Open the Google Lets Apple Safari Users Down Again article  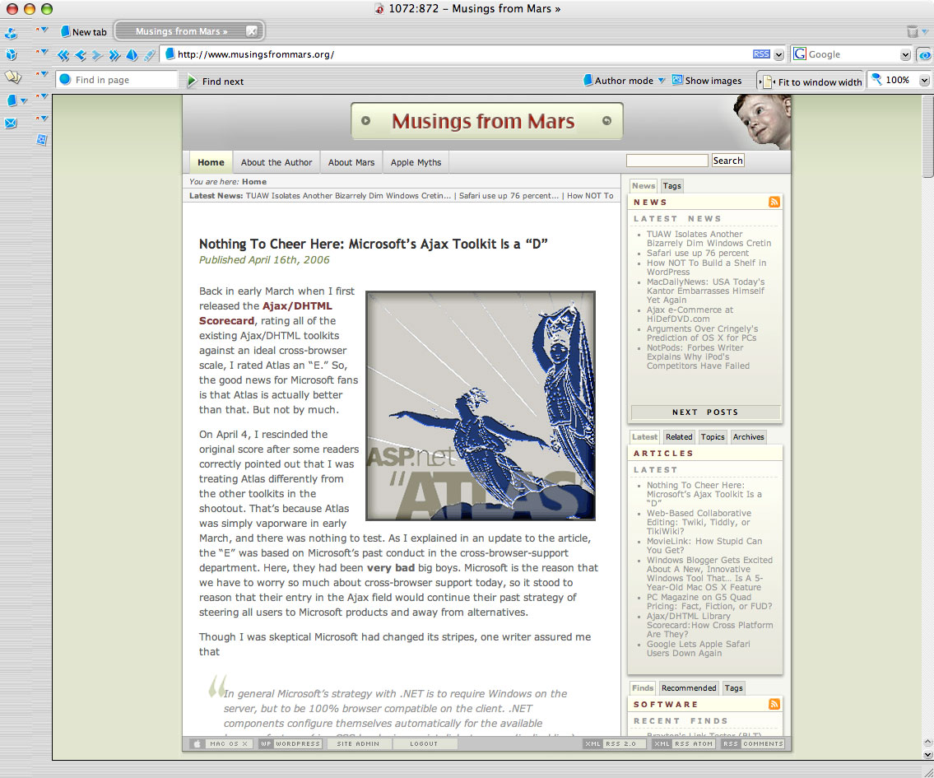(x=699, y=649)
